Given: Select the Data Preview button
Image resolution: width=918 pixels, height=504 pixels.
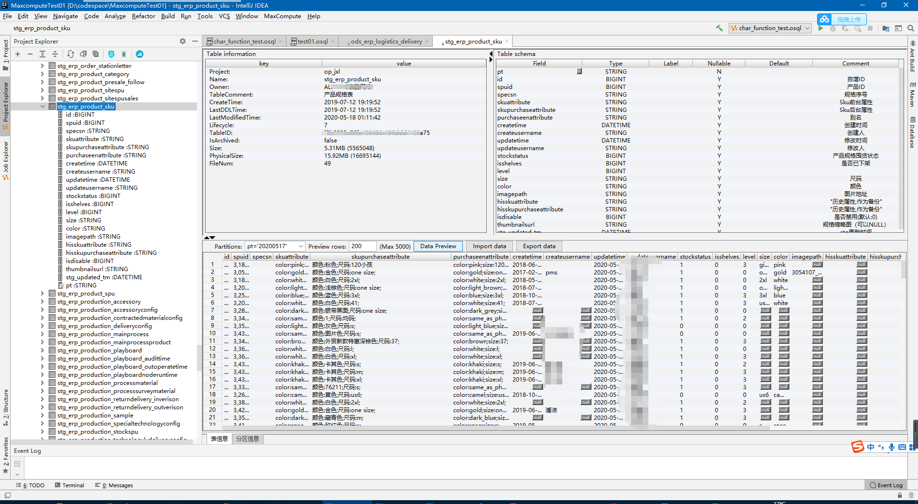Looking at the screenshot, I should (437, 246).
